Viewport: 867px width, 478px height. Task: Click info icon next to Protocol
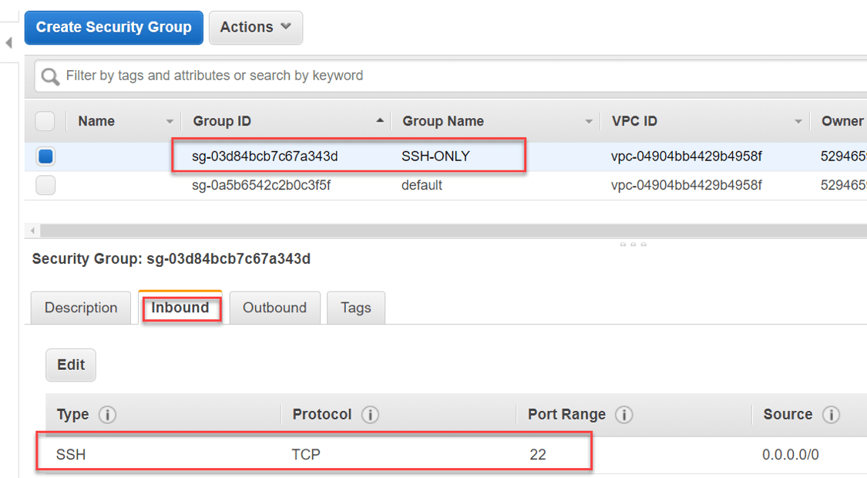tap(370, 415)
